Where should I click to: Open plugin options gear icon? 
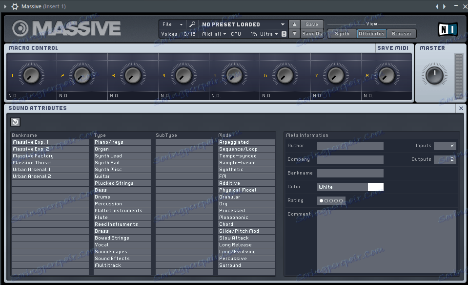click(15, 6)
